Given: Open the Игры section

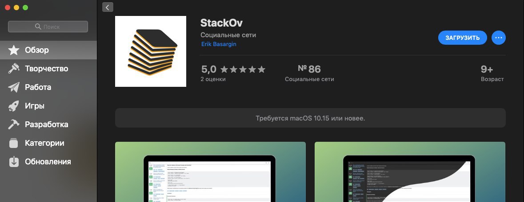Looking at the screenshot, I should pos(48,106).
